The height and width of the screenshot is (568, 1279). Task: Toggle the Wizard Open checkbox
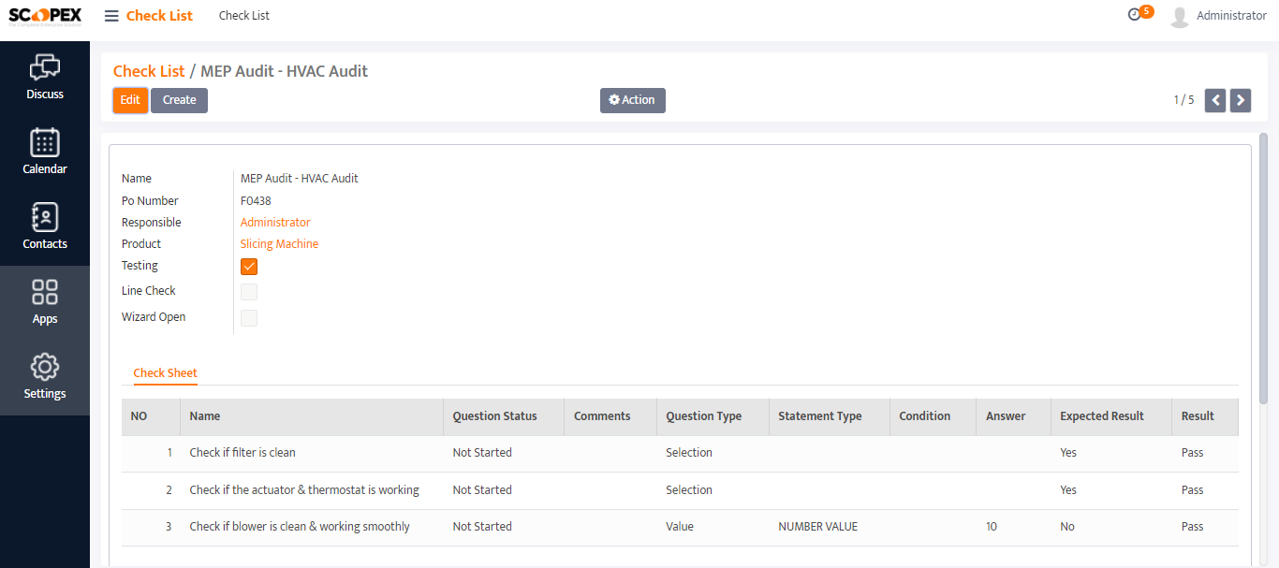point(249,318)
